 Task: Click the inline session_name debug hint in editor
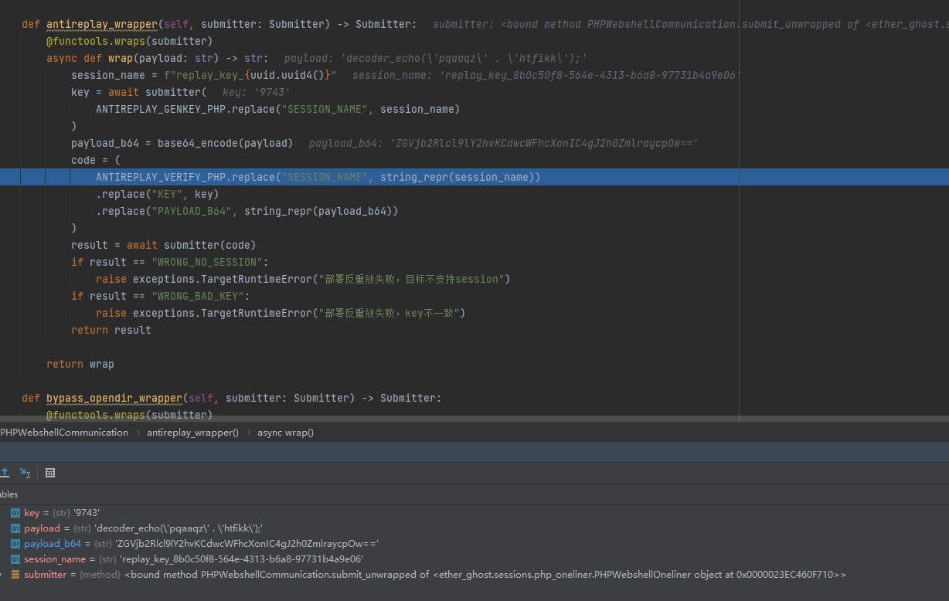[x=546, y=75]
